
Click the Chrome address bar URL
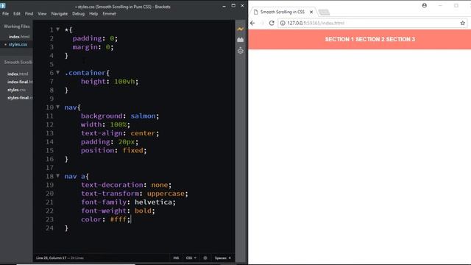tap(316, 23)
